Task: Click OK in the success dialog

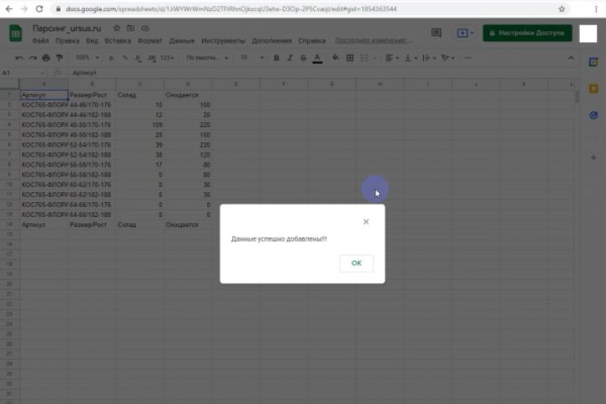Action: click(x=356, y=263)
